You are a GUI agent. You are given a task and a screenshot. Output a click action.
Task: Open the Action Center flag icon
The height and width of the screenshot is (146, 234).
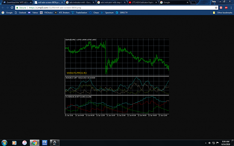tap(218, 143)
